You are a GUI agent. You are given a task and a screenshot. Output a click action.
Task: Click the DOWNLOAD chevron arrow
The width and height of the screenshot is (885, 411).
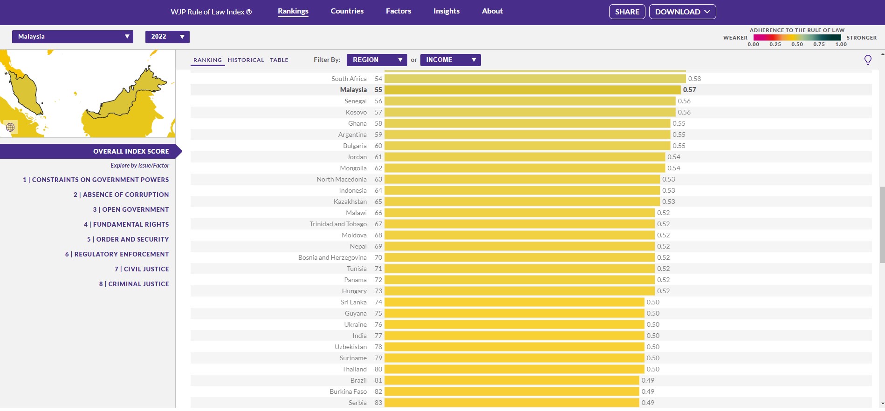707,12
